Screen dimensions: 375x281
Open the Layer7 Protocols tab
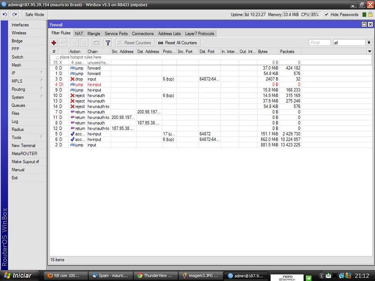point(200,34)
